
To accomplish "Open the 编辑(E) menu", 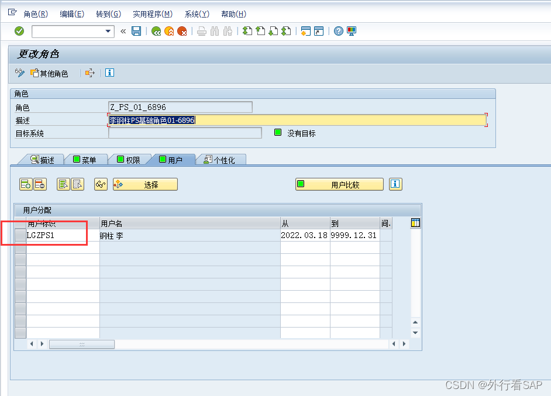I will pyautogui.click(x=72, y=14).
